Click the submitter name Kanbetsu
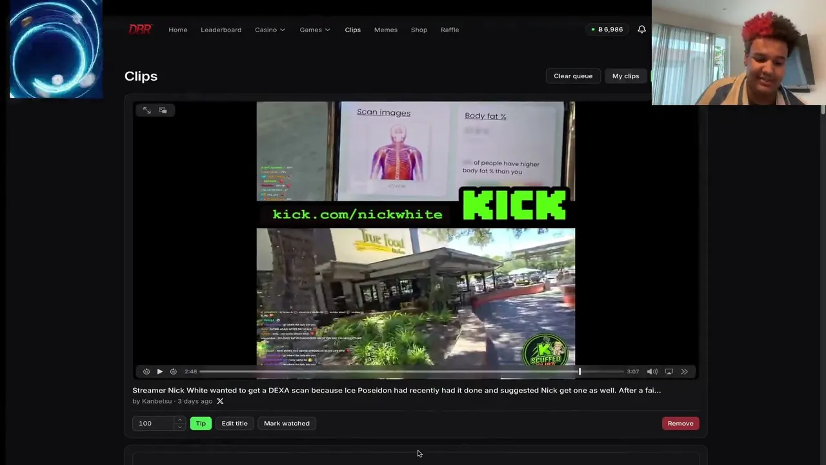This screenshot has width=826, height=465. (157, 401)
